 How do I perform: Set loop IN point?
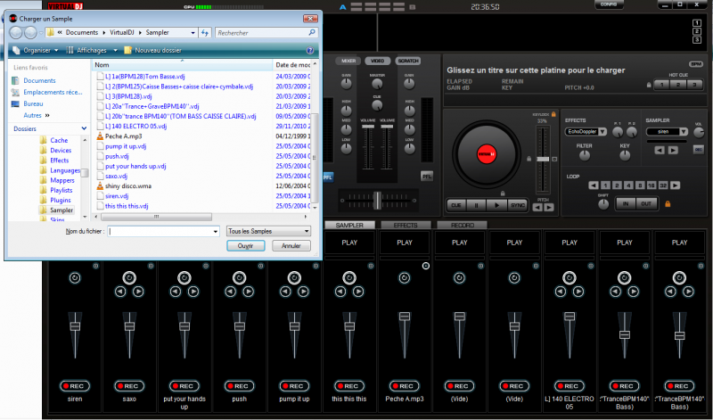pyautogui.click(x=627, y=203)
